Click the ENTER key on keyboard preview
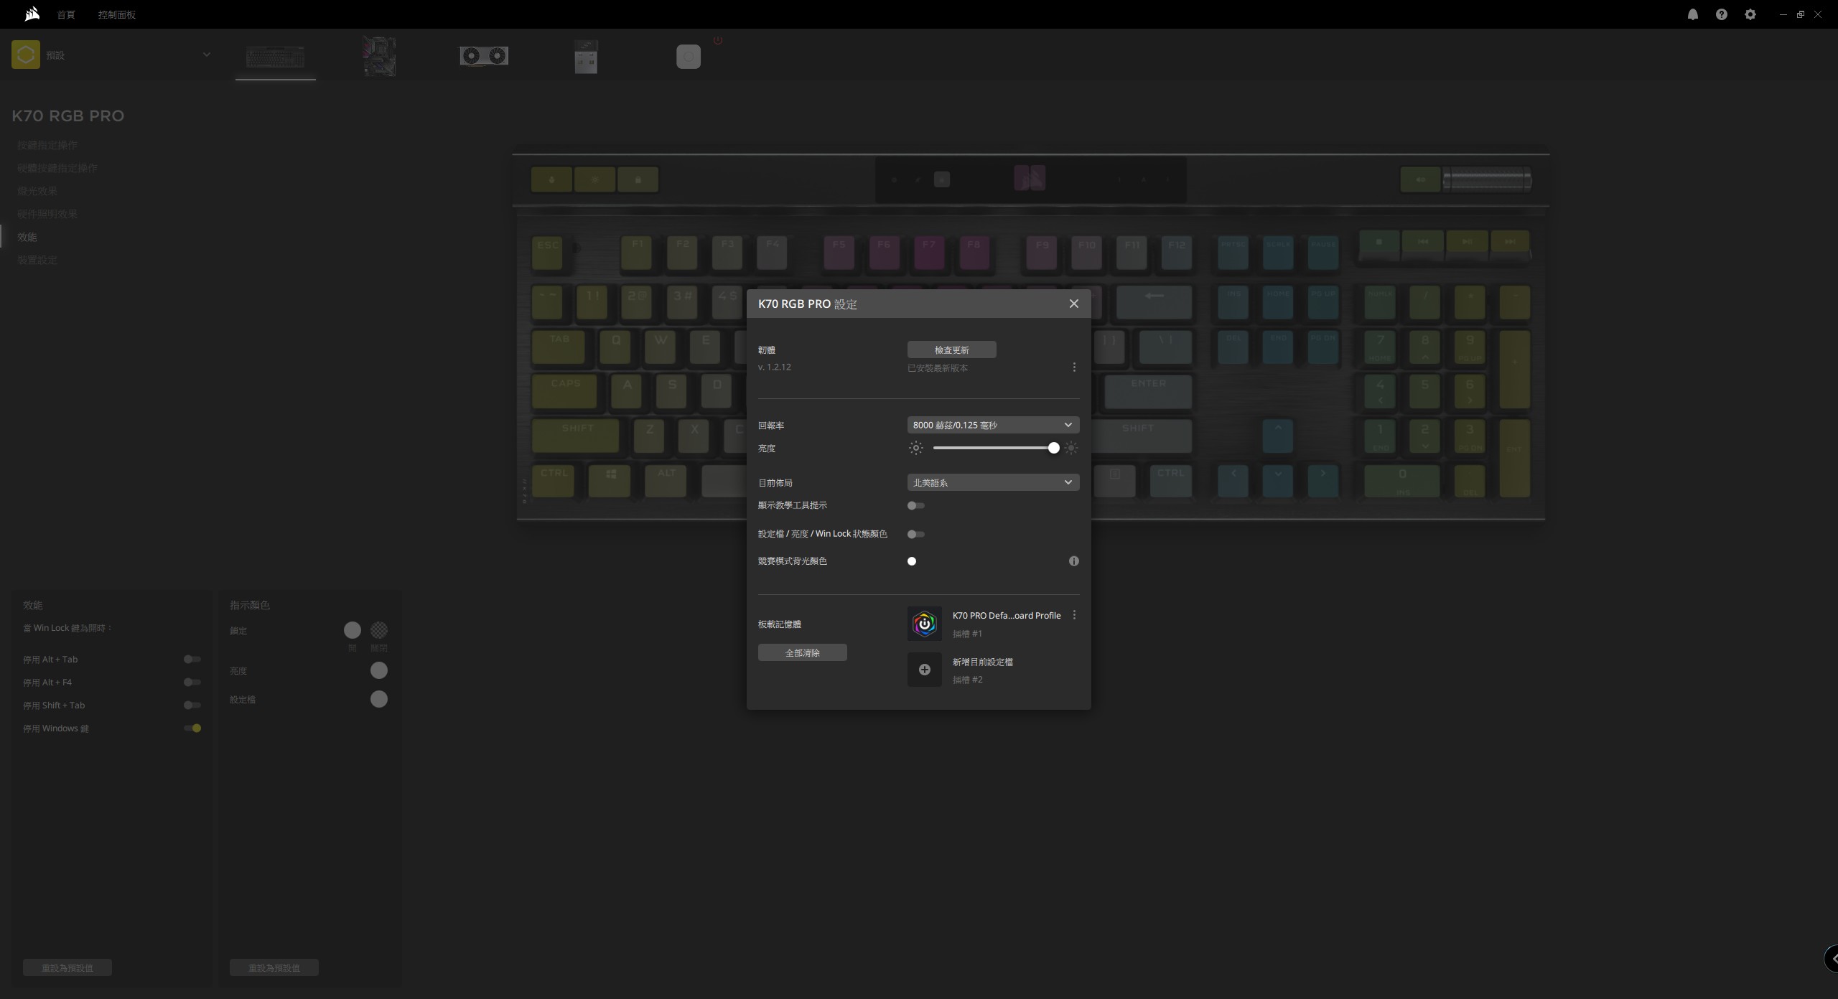This screenshot has width=1838, height=999. tap(1148, 391)
